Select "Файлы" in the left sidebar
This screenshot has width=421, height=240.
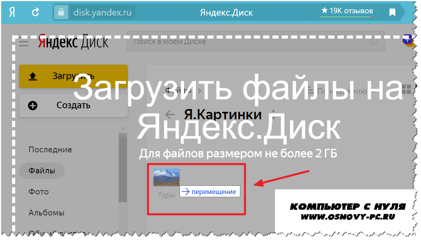coord(42,171)
